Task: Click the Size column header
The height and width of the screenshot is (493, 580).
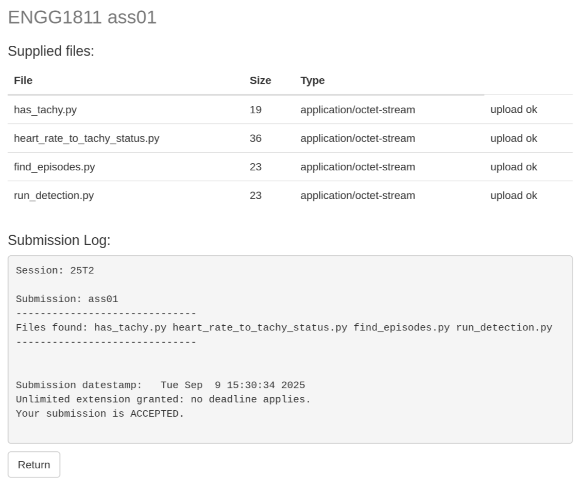Action: coord(261,81)
